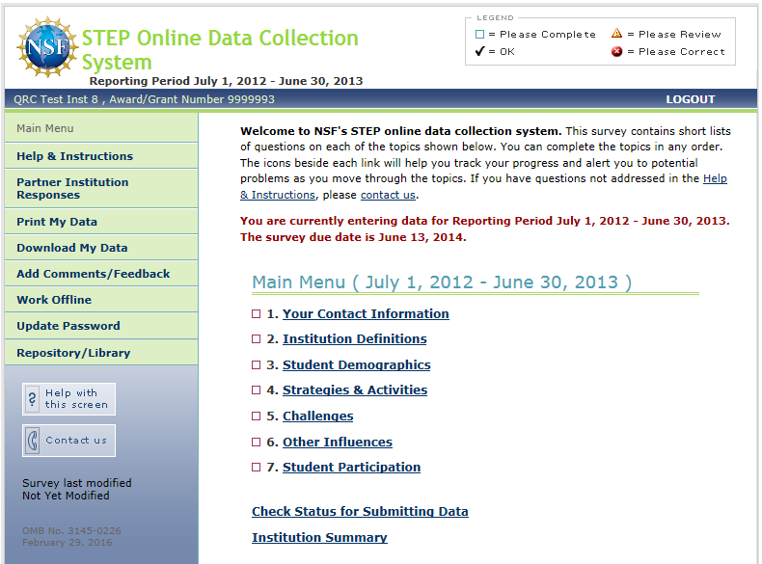The image size is (762, 564).
Task: Click the Survey last modified text
Action: click(77, 483)
